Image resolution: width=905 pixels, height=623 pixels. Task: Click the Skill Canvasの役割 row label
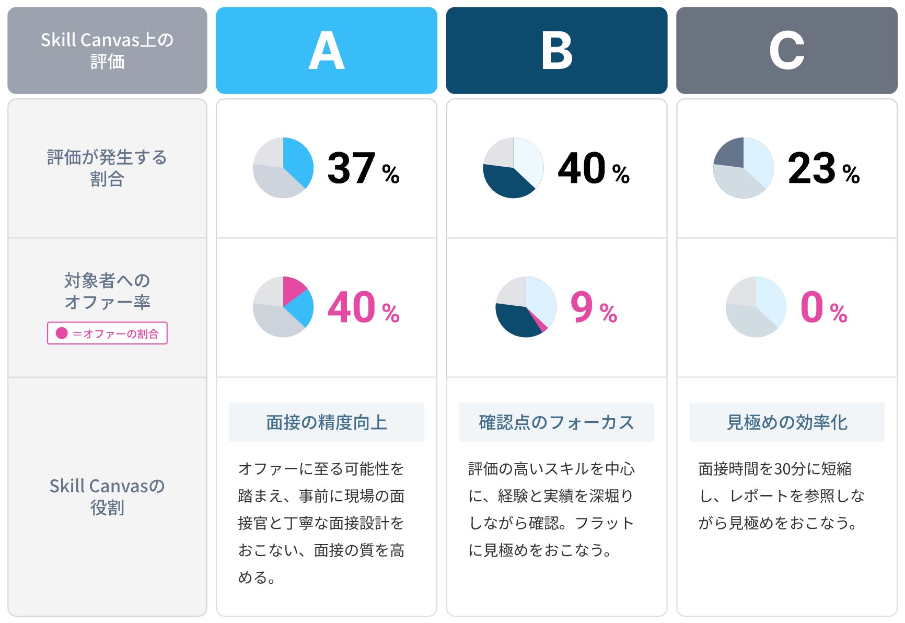click(x=107, y=497)
